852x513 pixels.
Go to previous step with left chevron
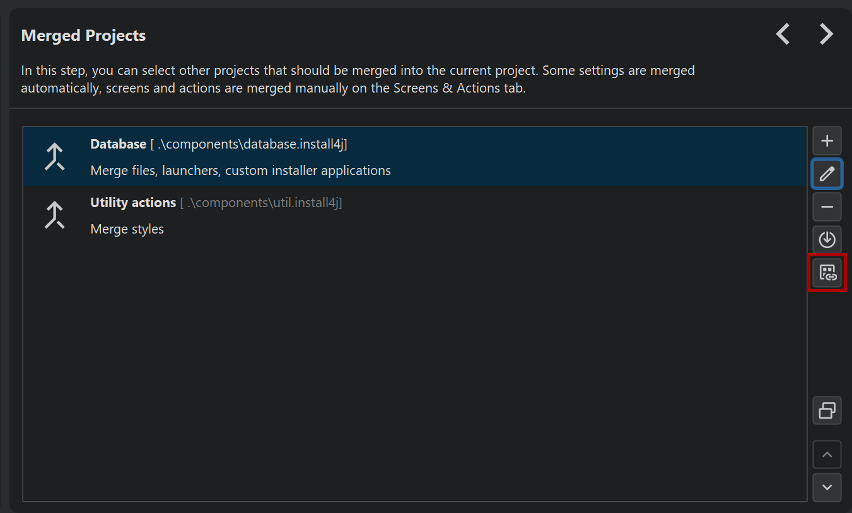click(783, 34)
